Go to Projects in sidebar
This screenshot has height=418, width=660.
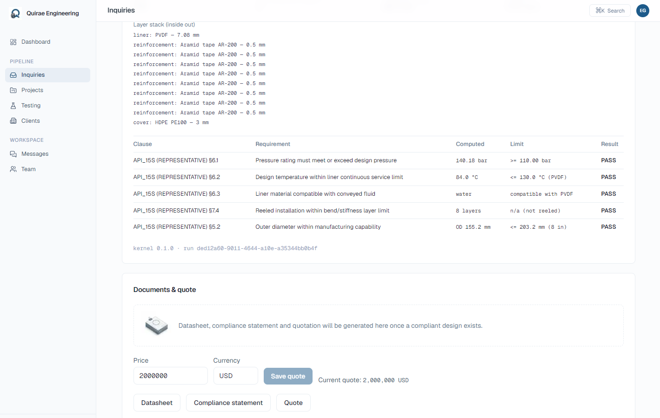48,90
